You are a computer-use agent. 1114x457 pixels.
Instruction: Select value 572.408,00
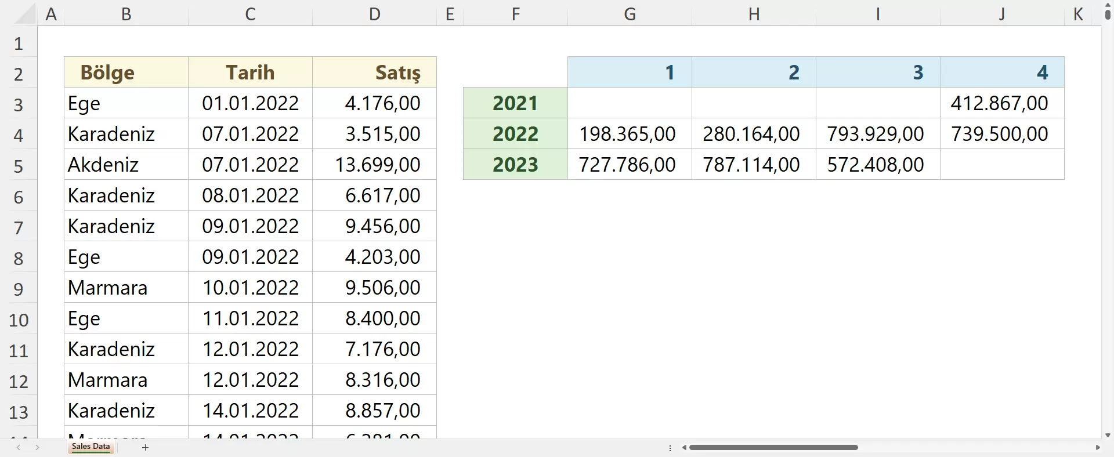tap(878, 164)
